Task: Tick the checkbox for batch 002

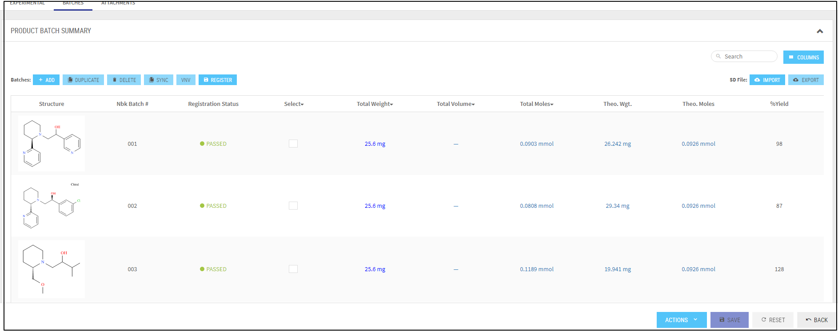Action: pyautogui.click(x=293, y=206)
